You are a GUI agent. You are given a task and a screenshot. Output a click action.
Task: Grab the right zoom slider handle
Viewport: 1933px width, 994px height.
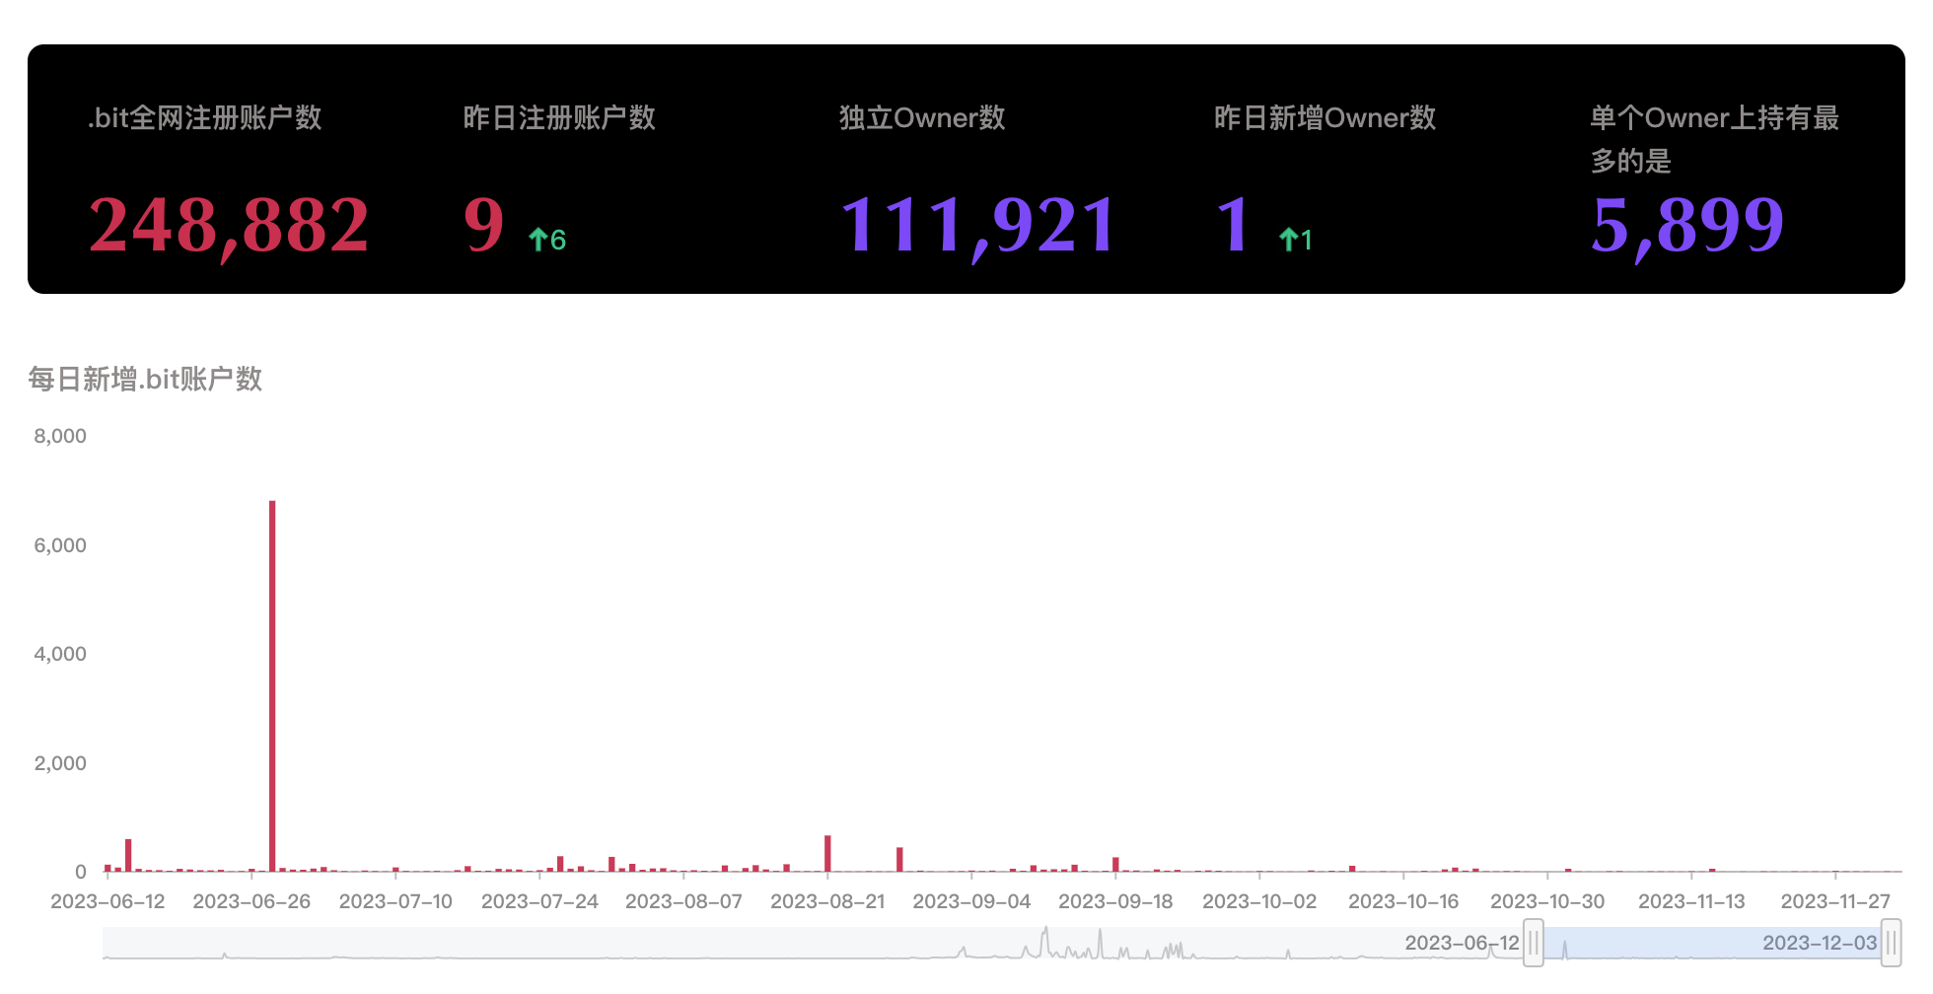[x=1891, y=943]
